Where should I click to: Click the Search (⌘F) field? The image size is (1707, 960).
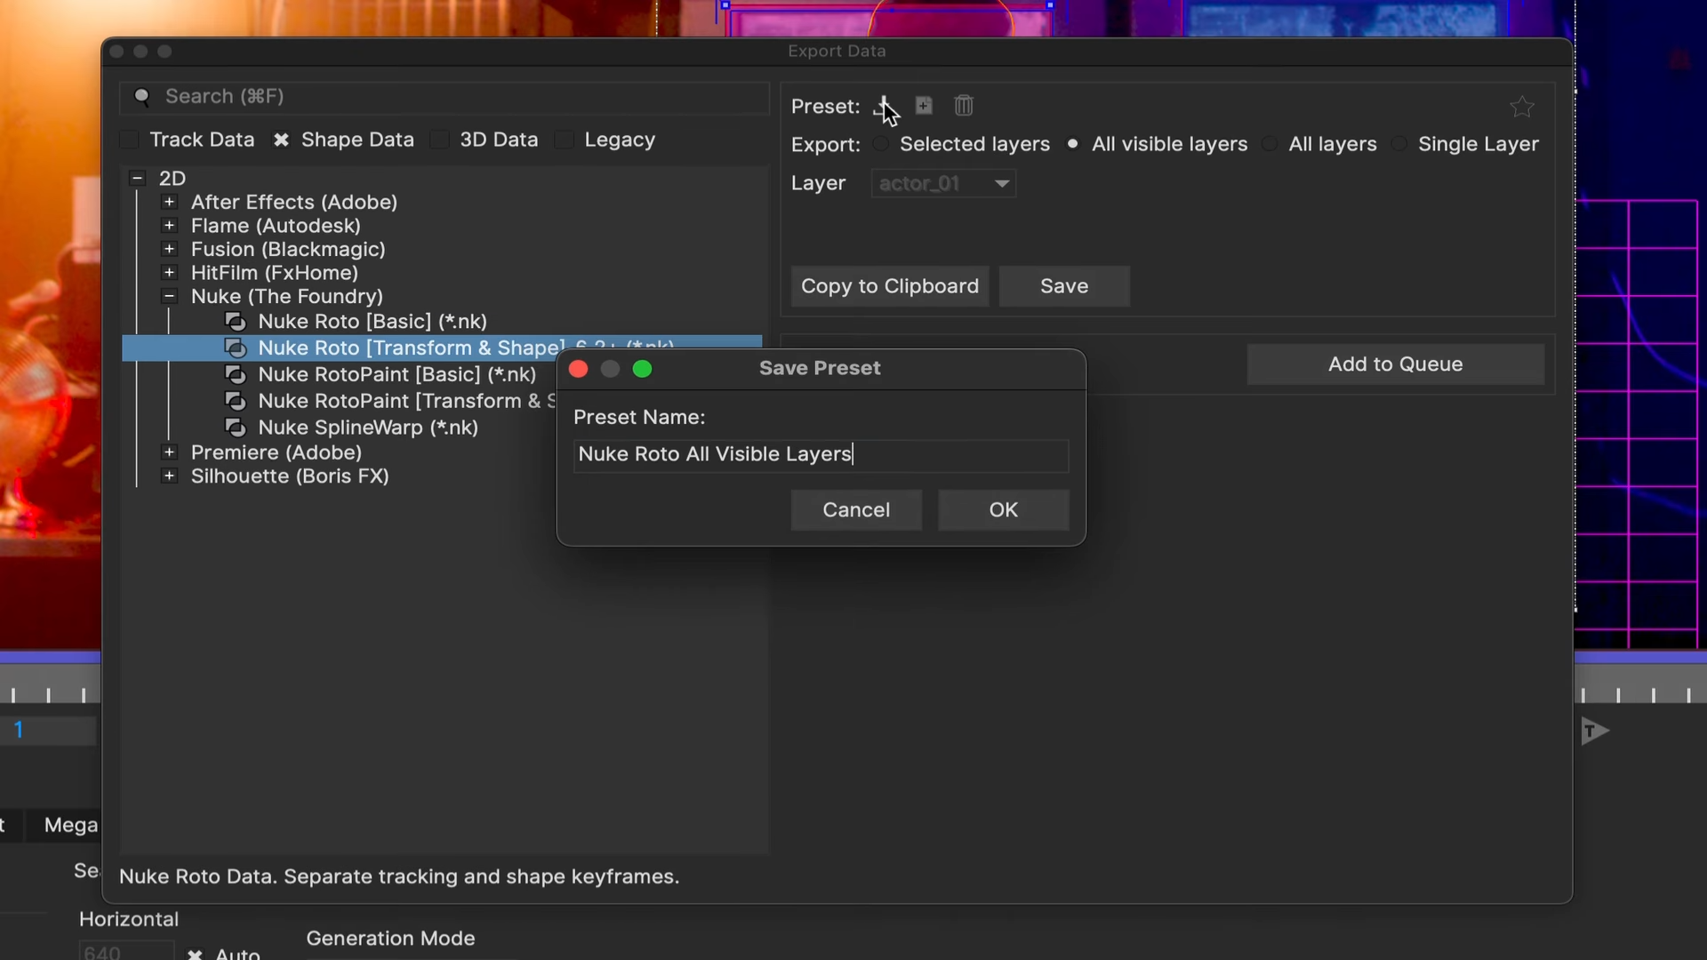coord(445,97)
